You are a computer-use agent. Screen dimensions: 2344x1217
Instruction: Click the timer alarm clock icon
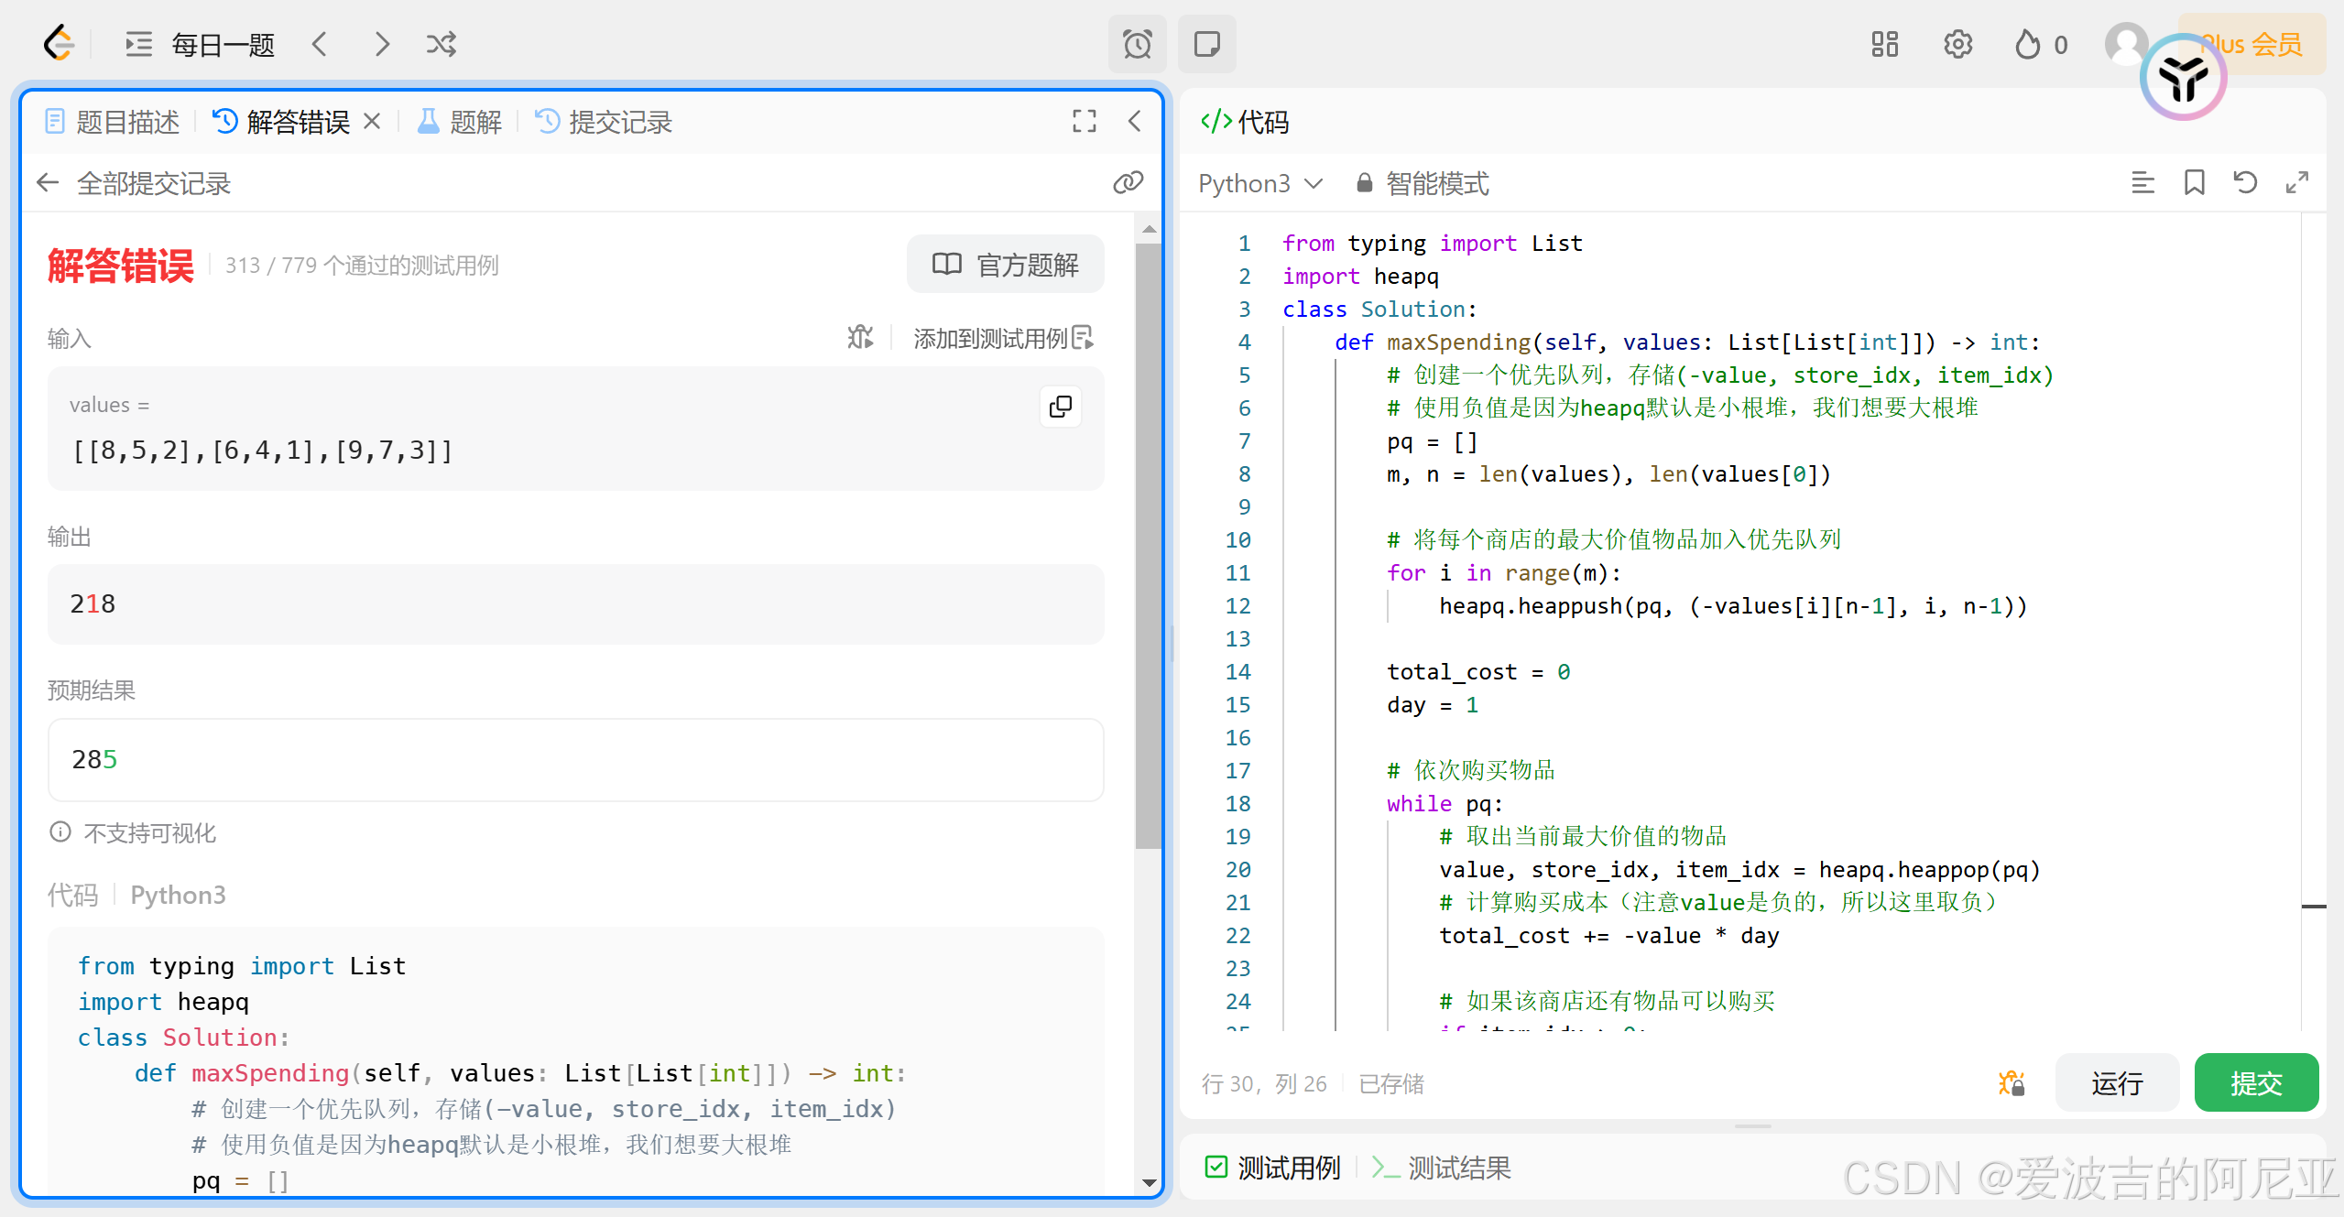(1137, 44)
